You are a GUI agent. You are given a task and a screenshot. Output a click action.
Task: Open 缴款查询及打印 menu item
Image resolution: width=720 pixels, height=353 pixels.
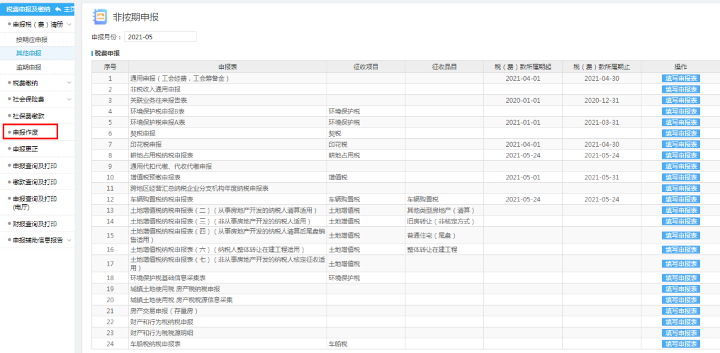coord(35,182)
